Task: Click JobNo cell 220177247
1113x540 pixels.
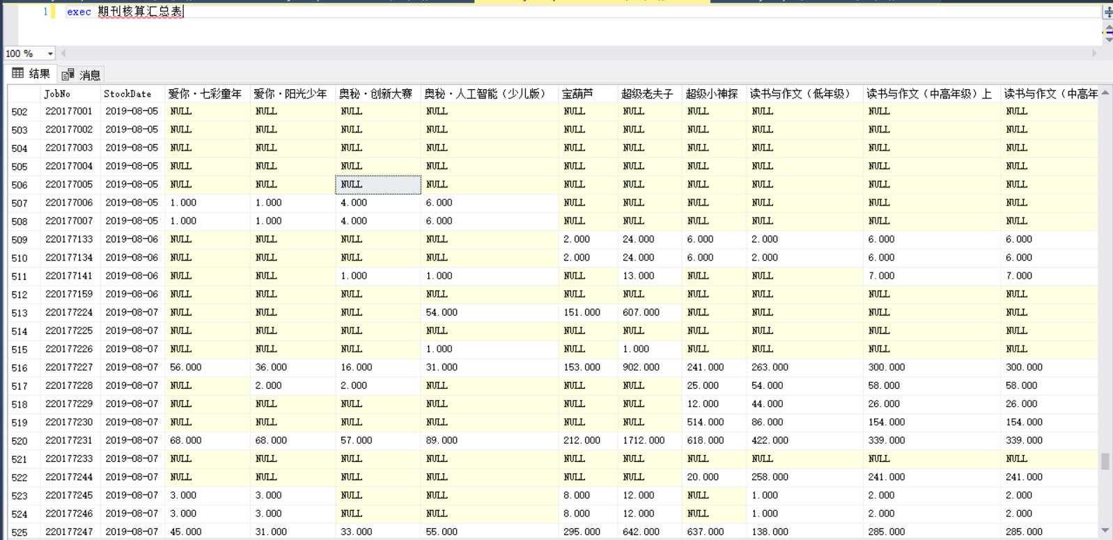Action: (70, 532)
